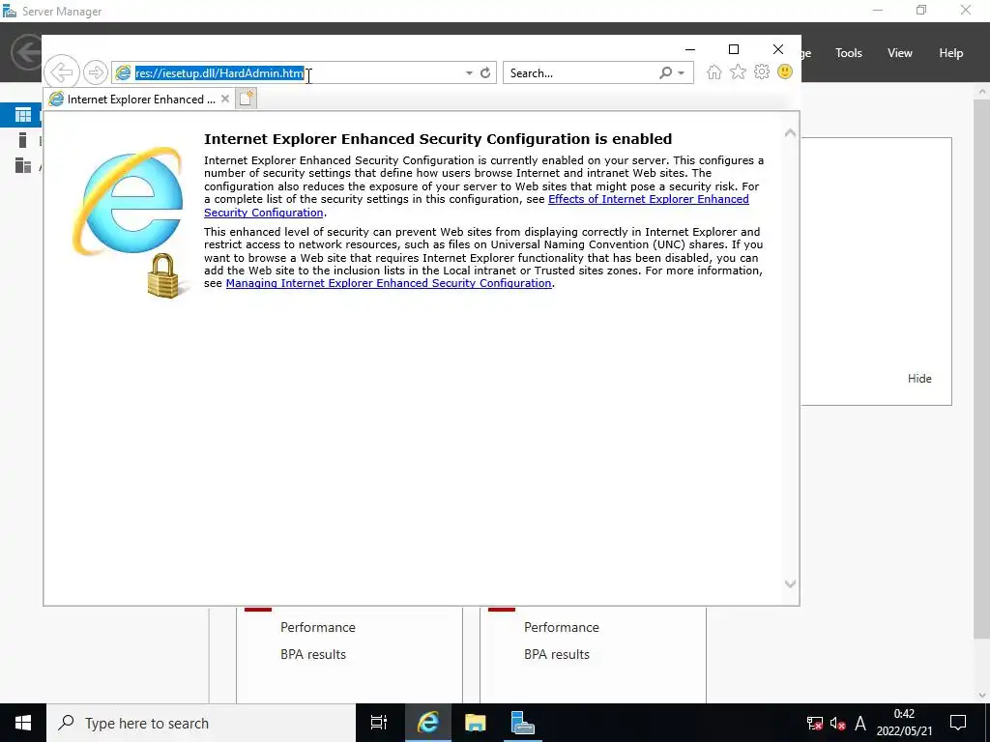Open Server Manager Tools menu
Image resolution: width=990 pixels, height=742 pixels.
point(849,53)
